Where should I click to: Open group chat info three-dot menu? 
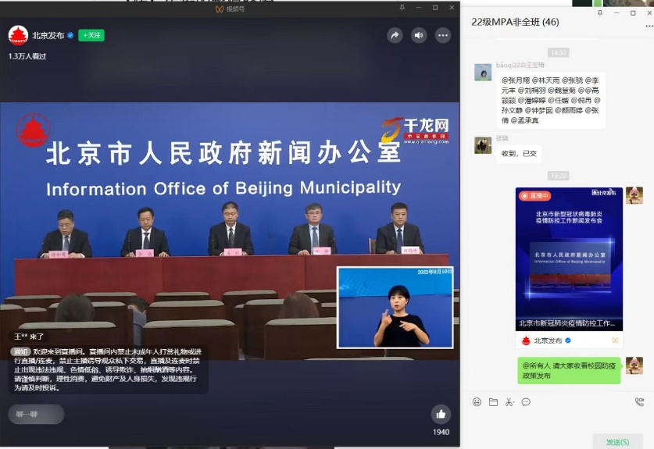(649, 27)
